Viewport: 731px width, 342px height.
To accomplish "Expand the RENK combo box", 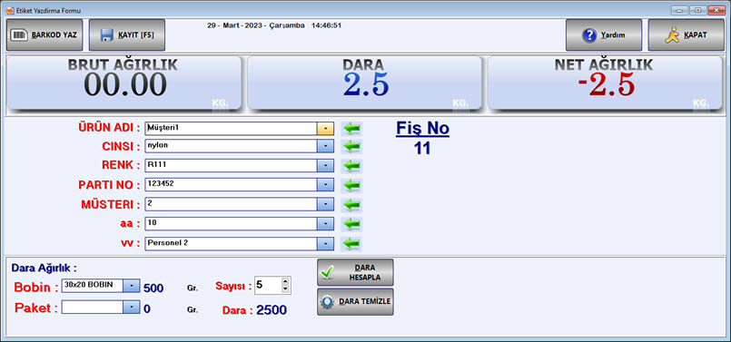I will [325, 166].
